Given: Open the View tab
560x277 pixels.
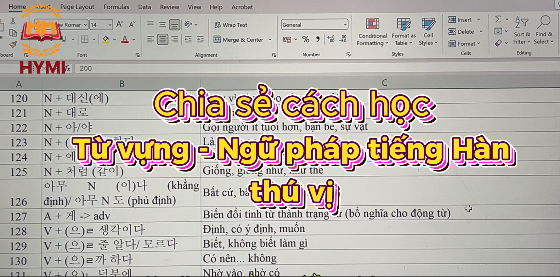Looking at the screenshot, I should coord(194,7).
